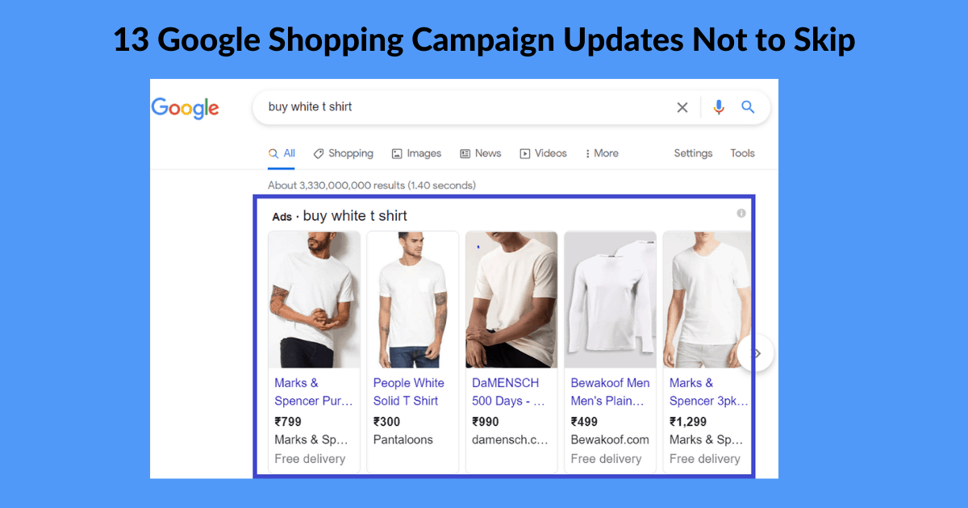Start voice search with the microphone icon
The height and width of the screenshot is (508, 968).
(x=719, y=107)
